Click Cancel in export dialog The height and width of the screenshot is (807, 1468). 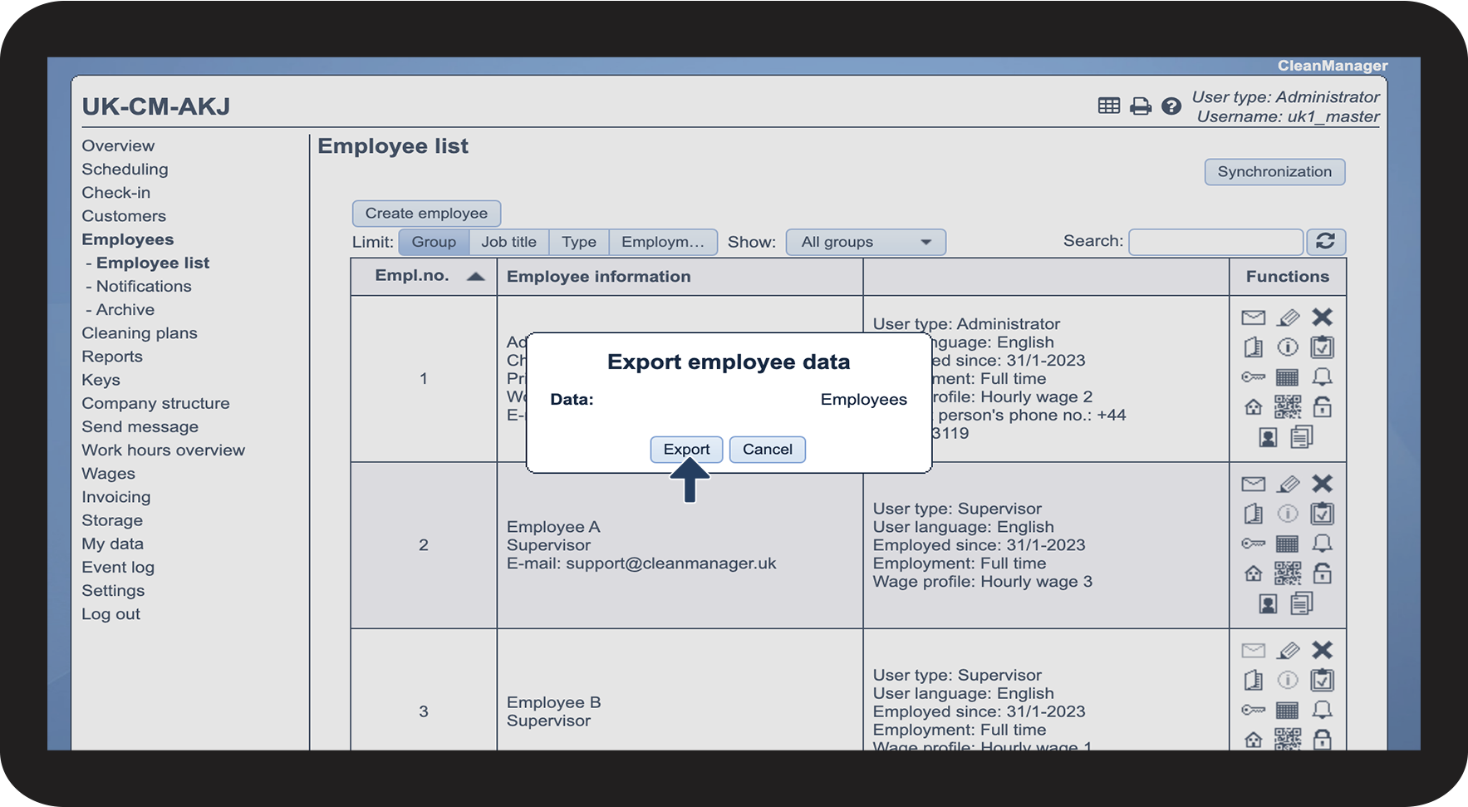point(768,450)
